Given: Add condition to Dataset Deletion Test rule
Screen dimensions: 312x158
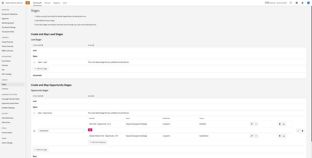Looking at the screenshot, I should point(256,136).
